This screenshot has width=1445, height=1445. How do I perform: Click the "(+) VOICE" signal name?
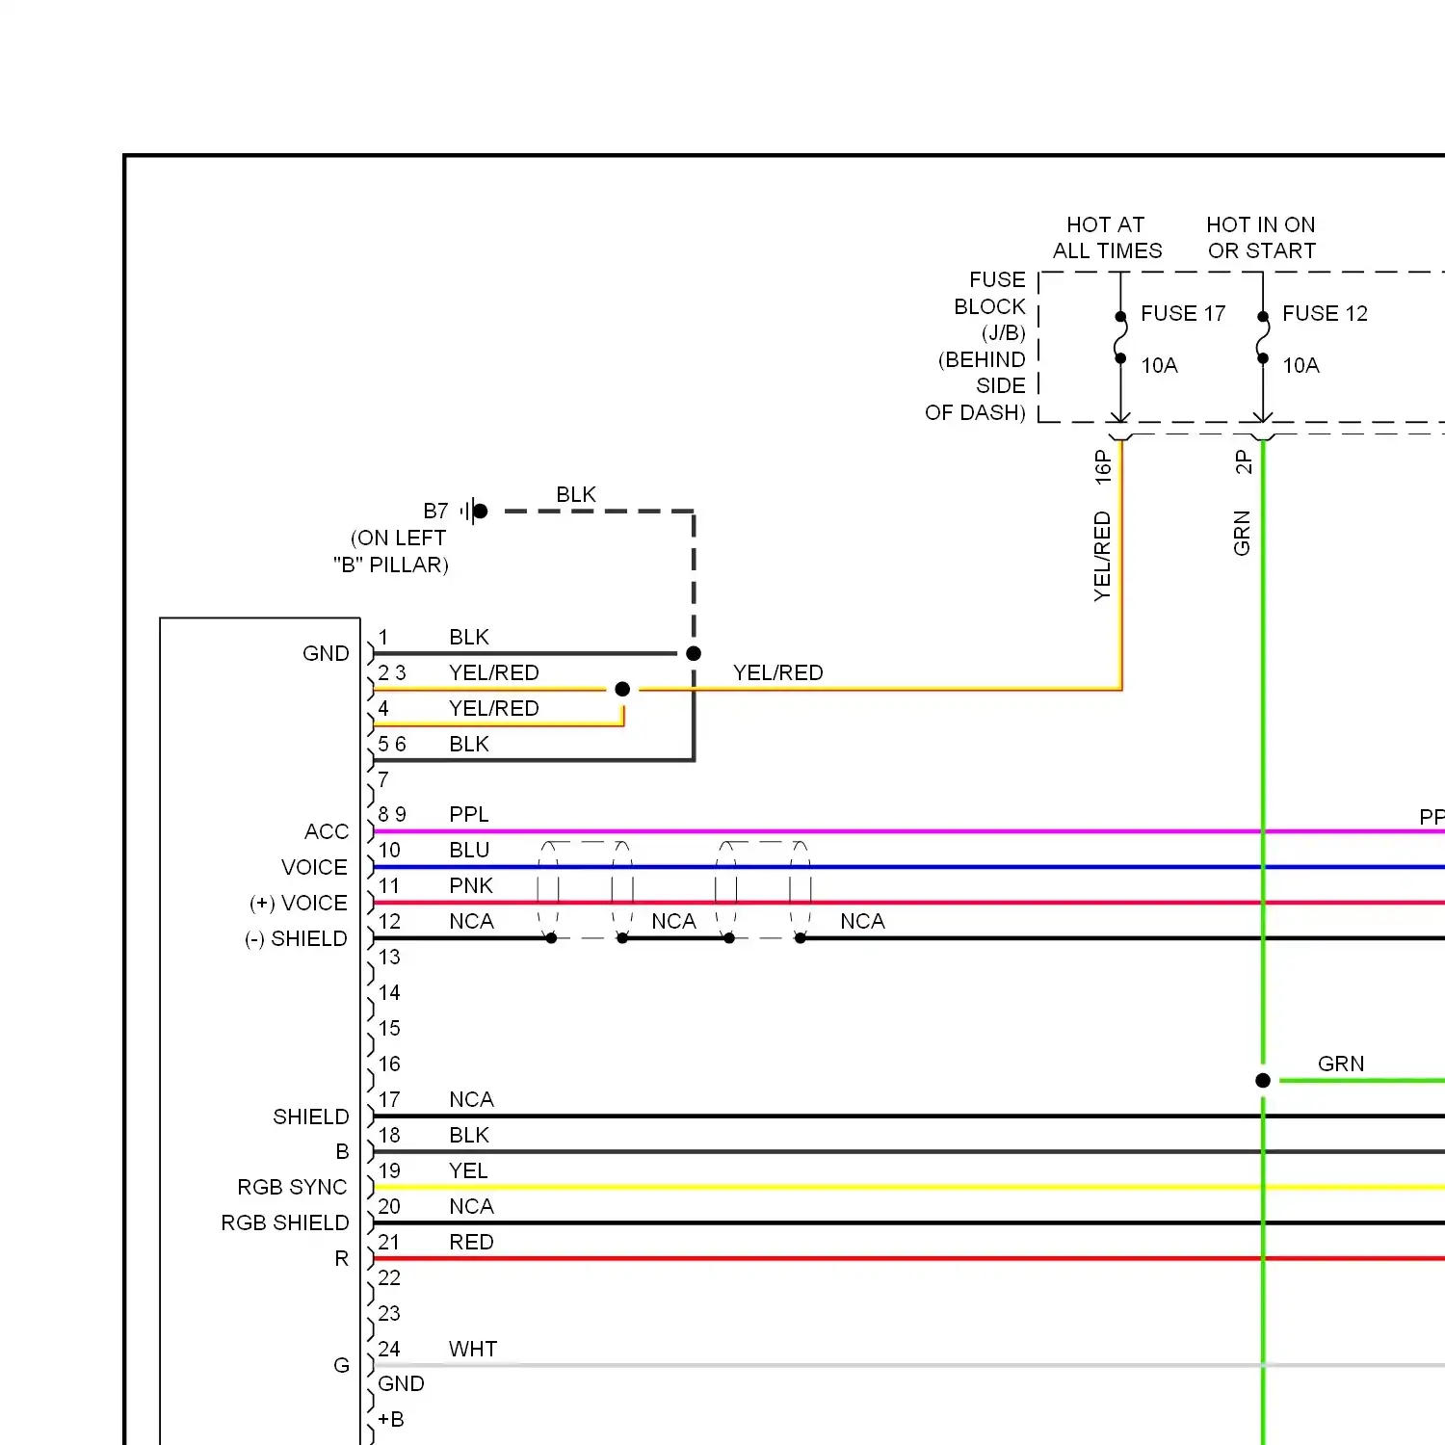pos(299,903)
